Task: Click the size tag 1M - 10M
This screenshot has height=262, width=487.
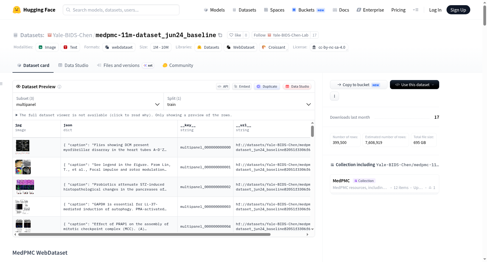Action: pos(160,47)
